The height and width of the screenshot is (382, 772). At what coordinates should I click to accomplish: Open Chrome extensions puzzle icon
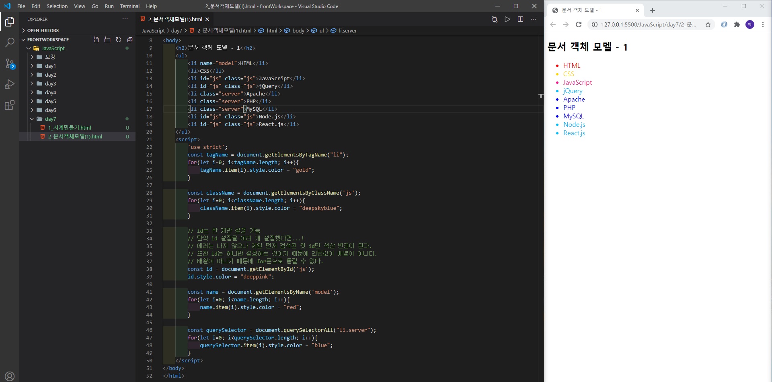point(737,24)
